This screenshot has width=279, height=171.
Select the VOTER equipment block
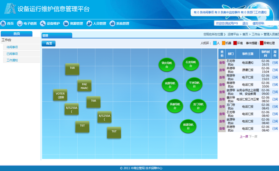pyautogui.click(x=60, y=96)
